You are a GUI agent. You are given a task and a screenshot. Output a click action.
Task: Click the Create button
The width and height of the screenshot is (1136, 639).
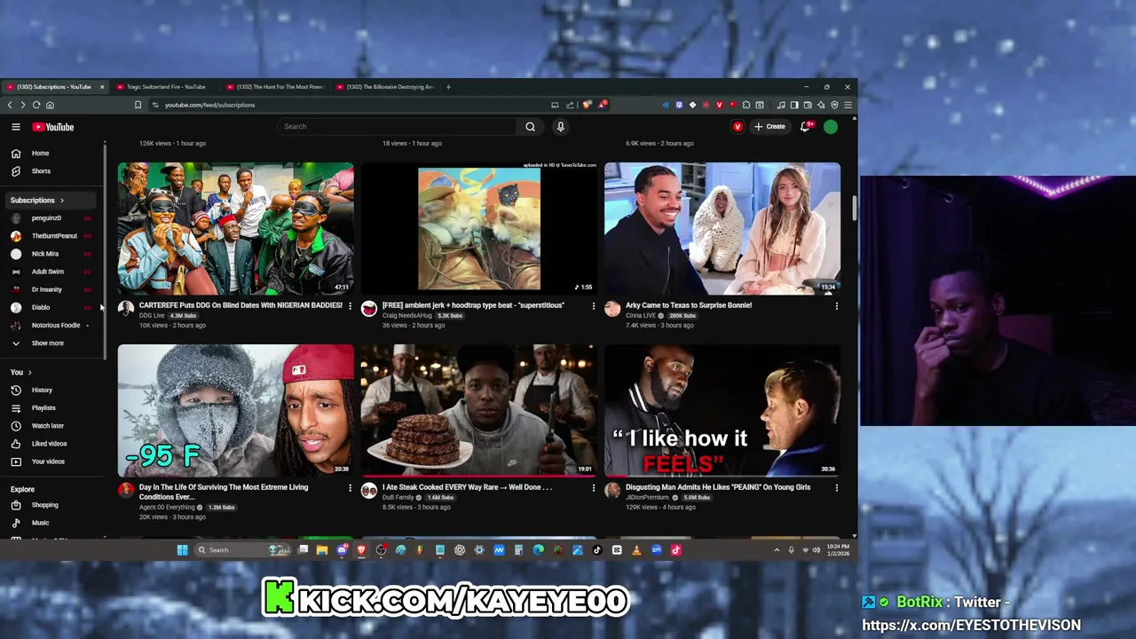click(769, 127)
